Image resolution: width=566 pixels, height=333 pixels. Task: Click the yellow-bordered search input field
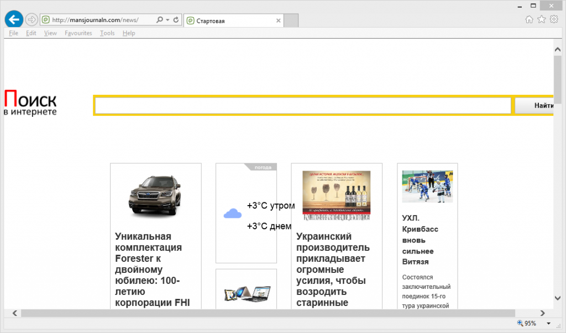[x=302, y=105]
